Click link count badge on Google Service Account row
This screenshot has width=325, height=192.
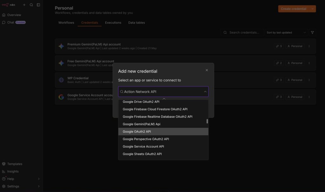pyautogui.click(x=279, y=97)
